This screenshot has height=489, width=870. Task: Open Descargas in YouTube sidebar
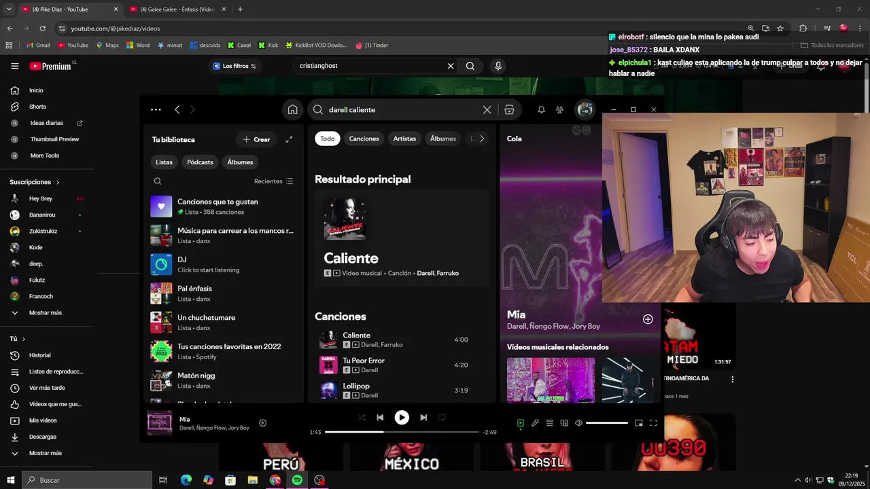click(x=46, y=437)
